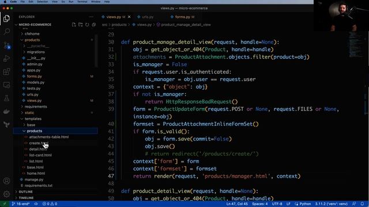
Task: Close the views.py editor tab
Action: click(129, 17)
